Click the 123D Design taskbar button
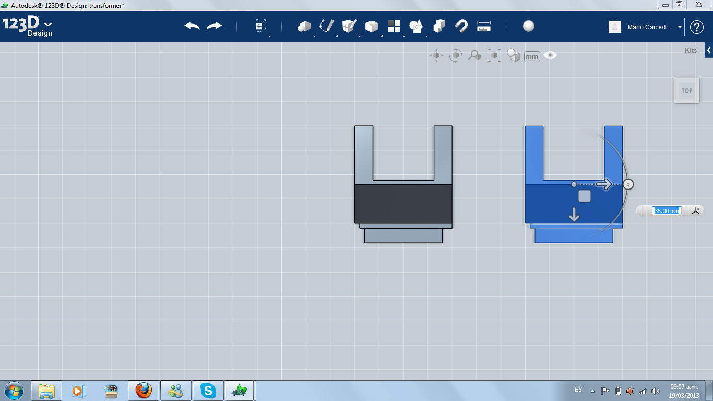This screenshot has width=713, height=401. pyautogui.click(x=240, y=391)
